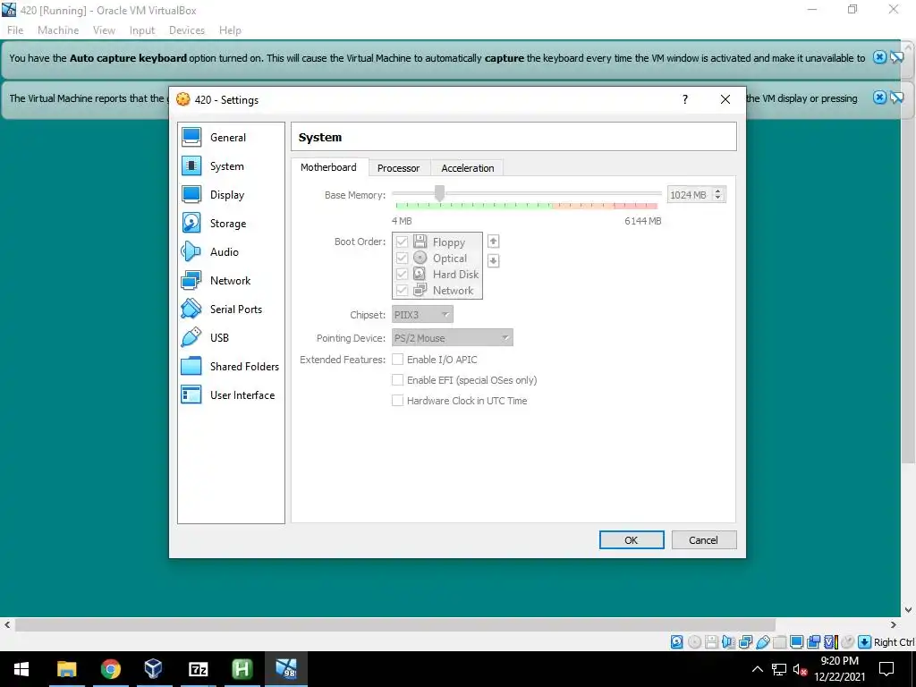This screenshot has height=687, width=916.
Task: Open 7-Zip from the taskbar
Action: [198, 669]
